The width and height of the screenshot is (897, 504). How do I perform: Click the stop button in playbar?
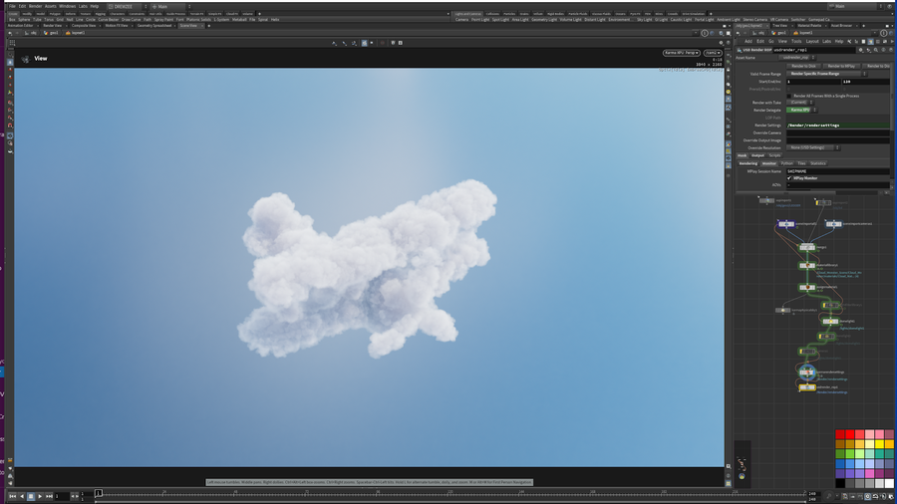click(31, 496)
